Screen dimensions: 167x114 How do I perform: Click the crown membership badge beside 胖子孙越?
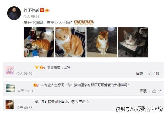(47, 10)
